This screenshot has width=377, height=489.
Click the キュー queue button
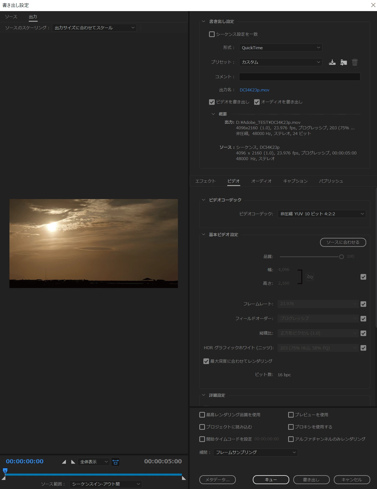(271, 480)
